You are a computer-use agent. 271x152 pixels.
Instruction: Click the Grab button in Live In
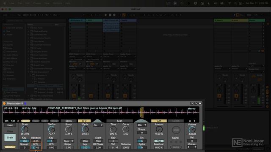(x=176, y=130)
